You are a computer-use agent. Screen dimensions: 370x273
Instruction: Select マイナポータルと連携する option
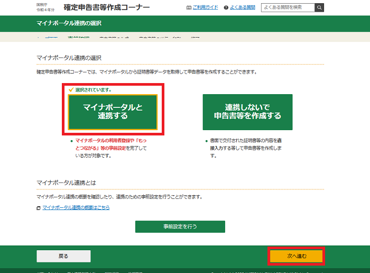click(113, 112)
